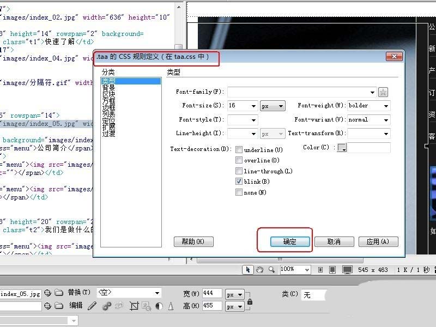Image resolution: width=436 pixels, height=327 pixels.
Task: Choose the Select pointer tool in status bar
Action: [248, 270]
